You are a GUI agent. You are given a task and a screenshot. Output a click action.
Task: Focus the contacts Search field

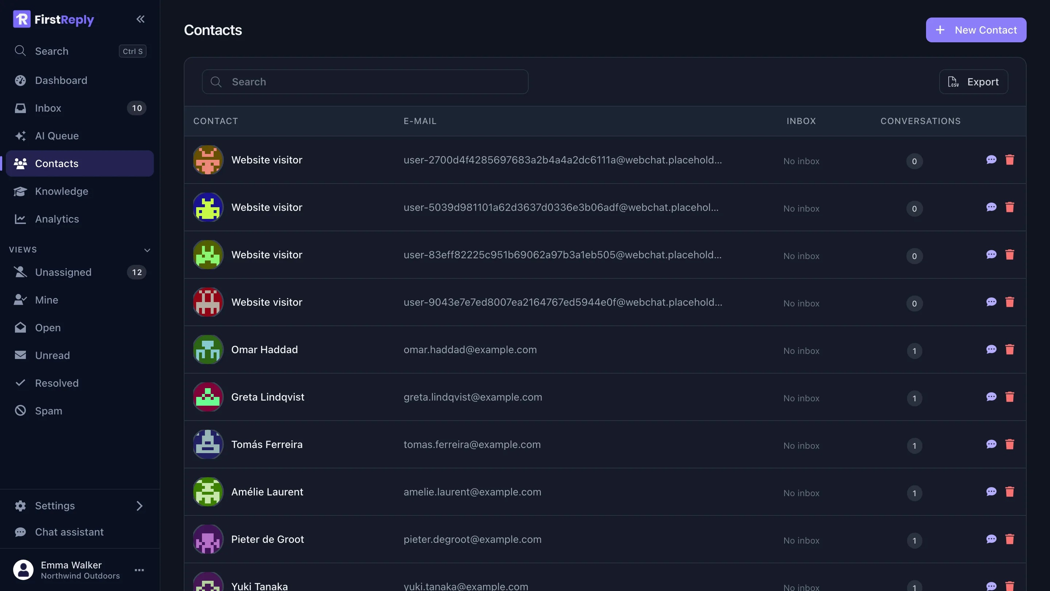pos(365,82)
